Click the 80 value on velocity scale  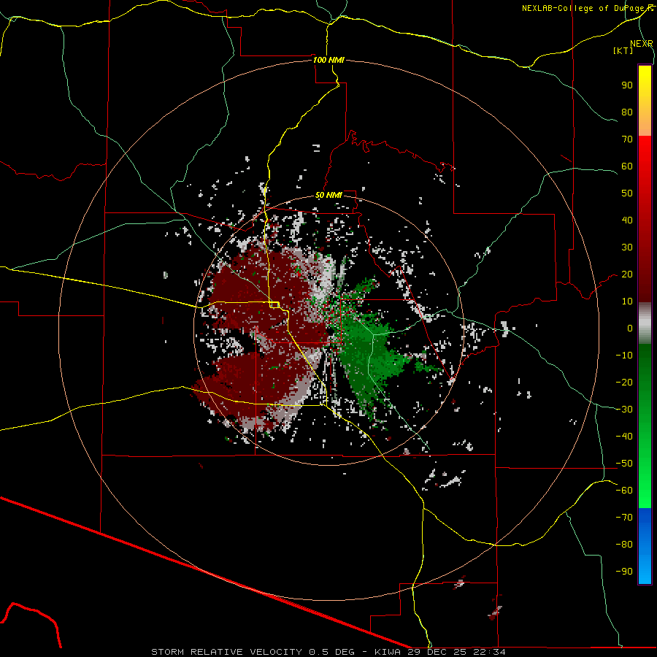pyautogui.click(x=627, y=112)
